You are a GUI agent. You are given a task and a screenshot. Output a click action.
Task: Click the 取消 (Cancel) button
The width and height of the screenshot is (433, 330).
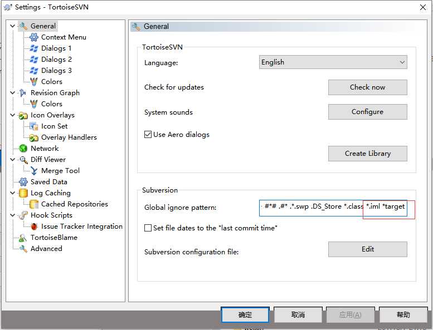coord(298,315)
